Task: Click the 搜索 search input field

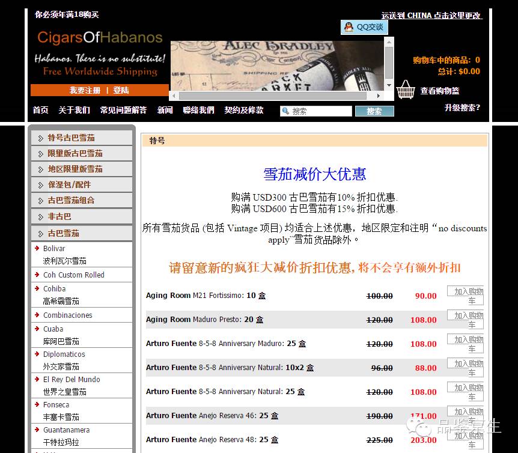Action: point(316,111)
